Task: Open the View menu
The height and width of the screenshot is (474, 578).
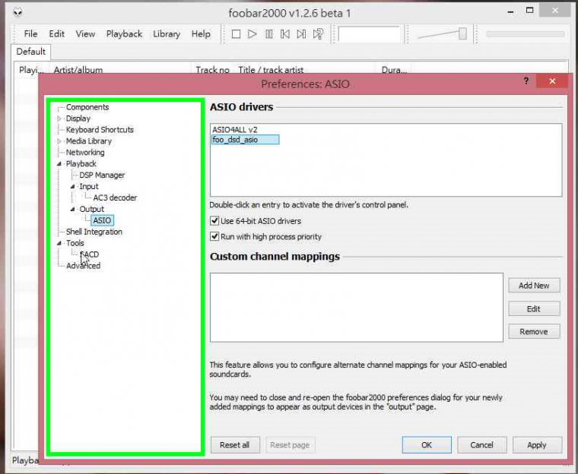Action: click(x=85, y=34)
